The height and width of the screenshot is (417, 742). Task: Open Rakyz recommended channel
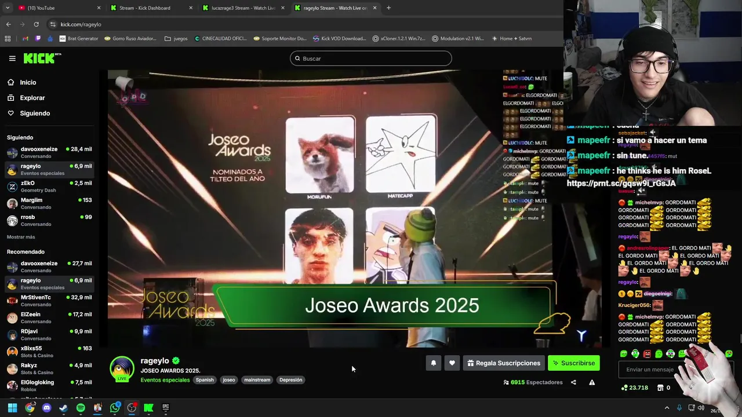pyautogui.click(x=49, y=368)
